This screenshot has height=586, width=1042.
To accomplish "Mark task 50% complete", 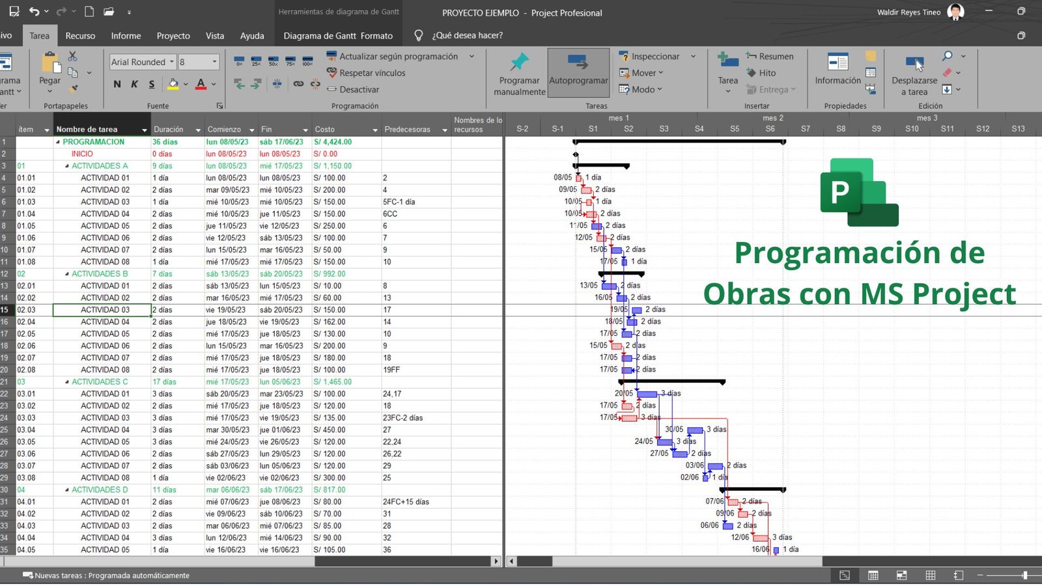I will pyautogui.click(x=273, y=61).
